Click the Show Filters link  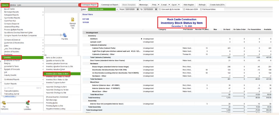click(87, 14)
